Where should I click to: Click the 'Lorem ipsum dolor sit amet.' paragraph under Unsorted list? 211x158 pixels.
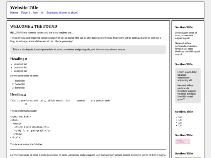point(24,76)
